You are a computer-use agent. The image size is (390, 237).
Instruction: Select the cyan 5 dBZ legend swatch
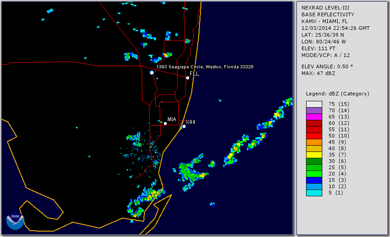[x=314, y=193]
